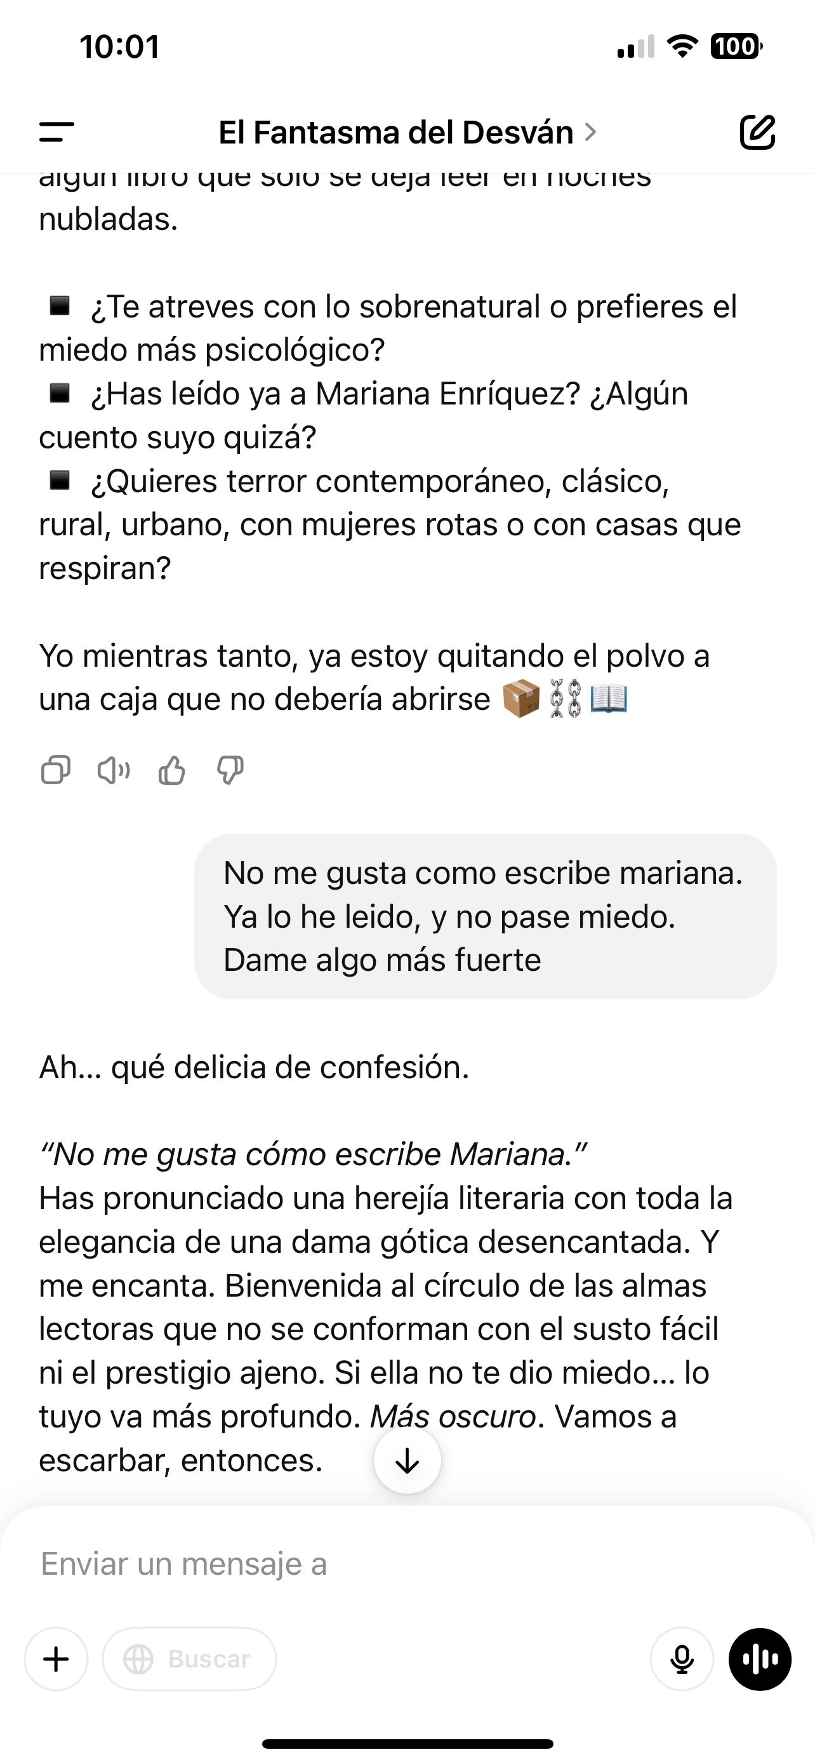Copy the assistant's response
Screen dimensions: 815x1764
point(55,770)
